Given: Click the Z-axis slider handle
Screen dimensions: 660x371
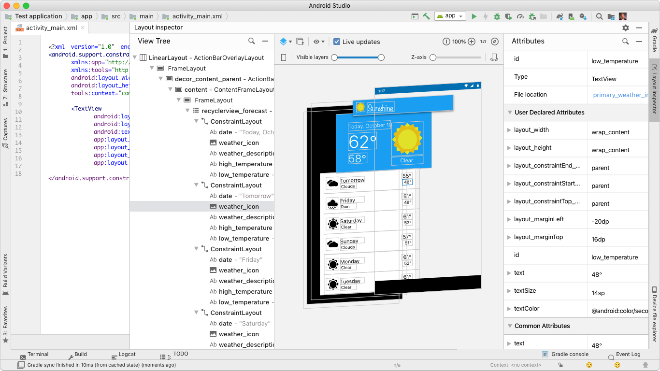Looking at the screenshot, I should [x=433, y=57].
